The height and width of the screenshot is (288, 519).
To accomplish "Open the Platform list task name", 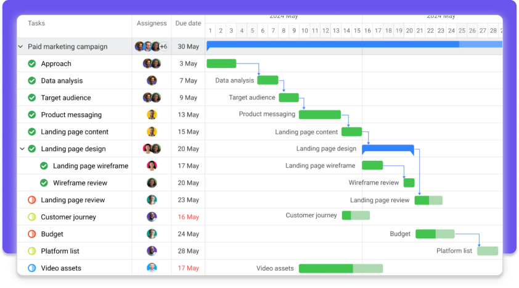I will coord(60,251).
